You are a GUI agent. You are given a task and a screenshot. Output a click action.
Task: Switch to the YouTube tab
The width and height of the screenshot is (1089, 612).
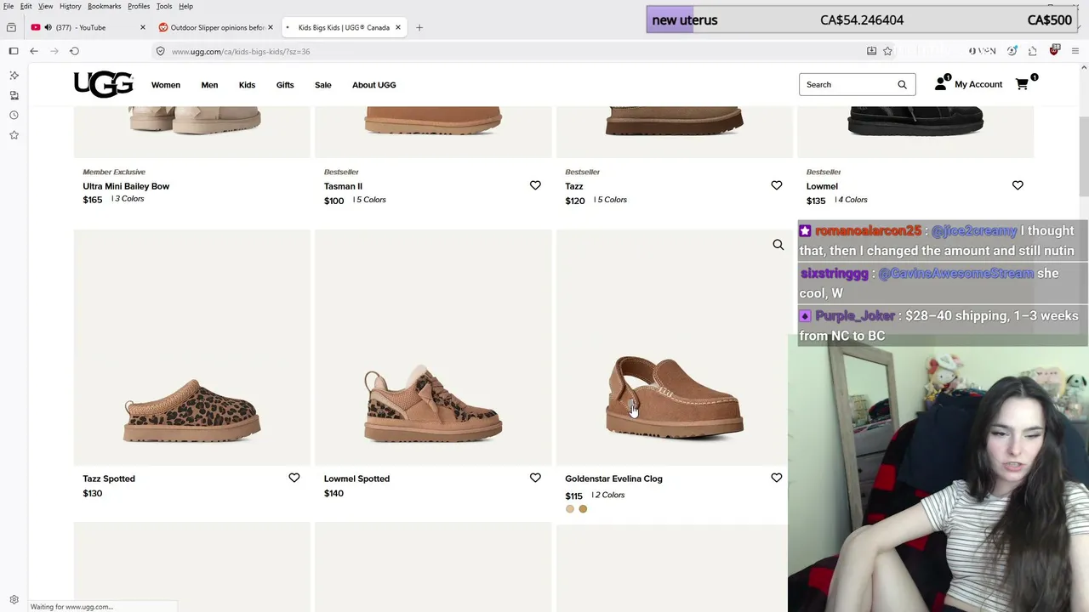(88, 27)
